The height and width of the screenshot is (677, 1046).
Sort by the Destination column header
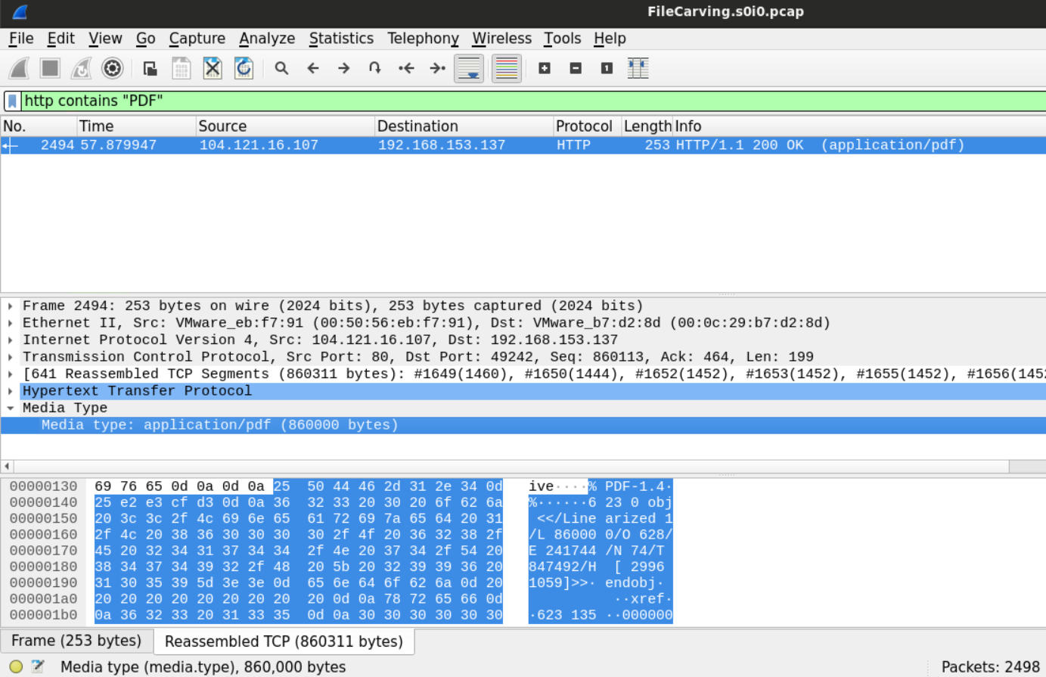(x=417, y=126)
